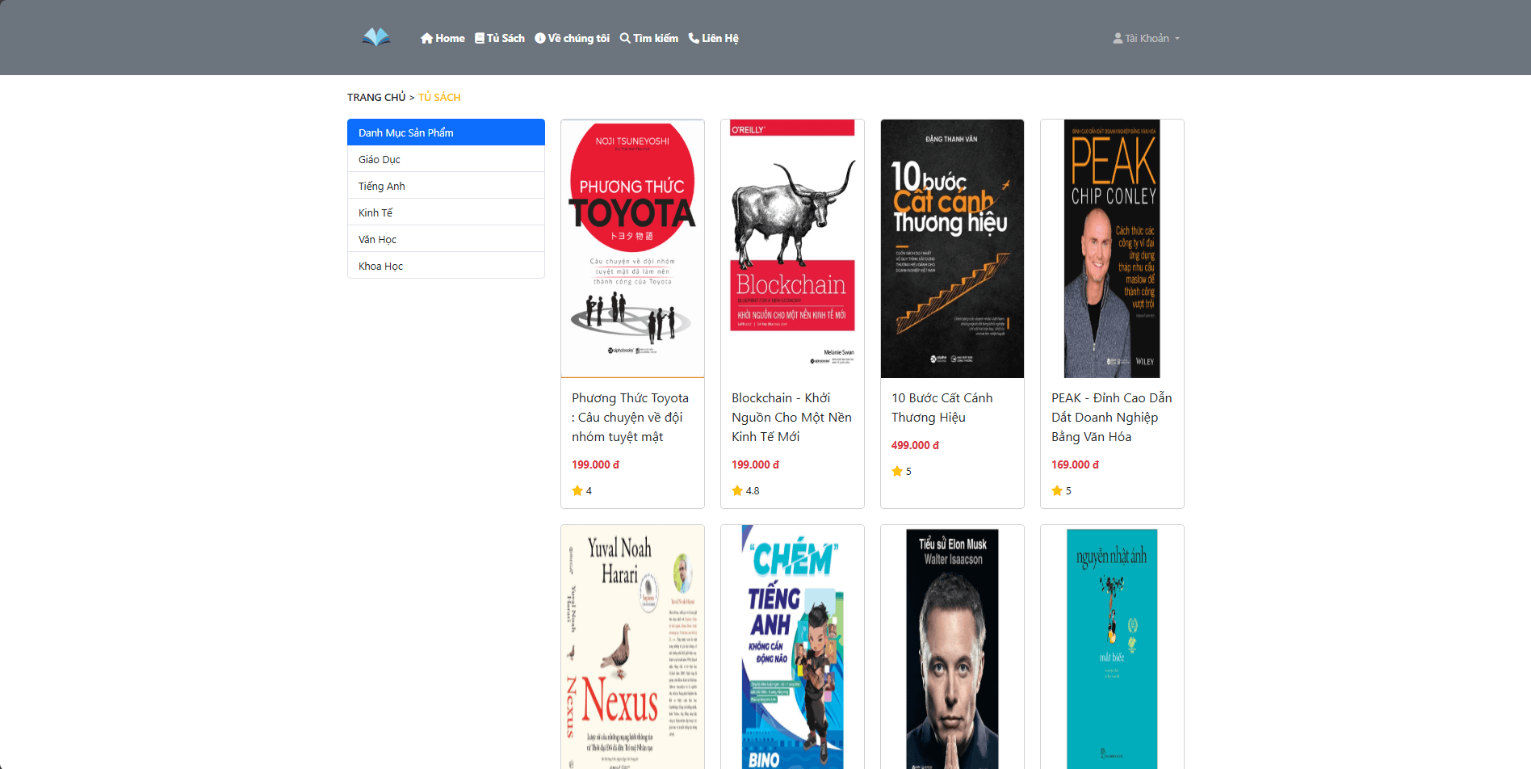Click price 499.000 đ
The height and width of the screenshot is (769, 1531).
(915, 445)
